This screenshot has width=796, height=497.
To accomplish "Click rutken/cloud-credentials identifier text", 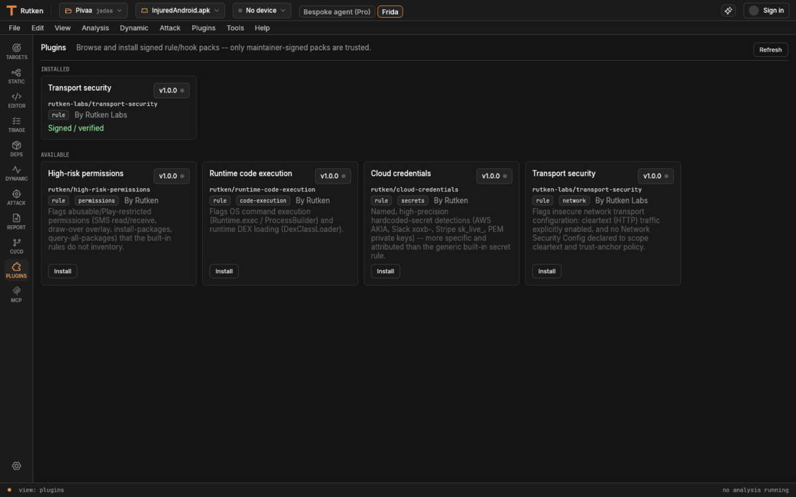I will (x=415, y=190).
